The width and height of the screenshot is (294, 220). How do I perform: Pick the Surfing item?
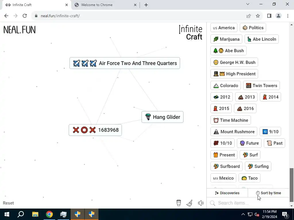[258, 166]
